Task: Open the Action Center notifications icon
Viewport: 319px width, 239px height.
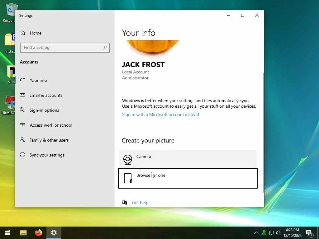Action: pos(309,233)
